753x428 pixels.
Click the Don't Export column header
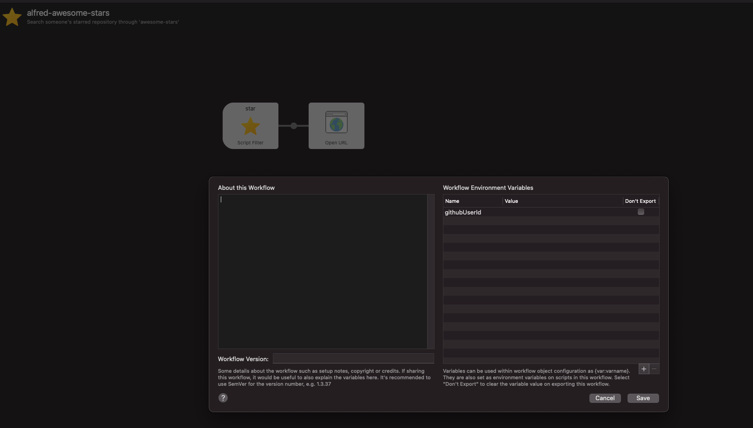pyautogui.click(x=641, y=201)
